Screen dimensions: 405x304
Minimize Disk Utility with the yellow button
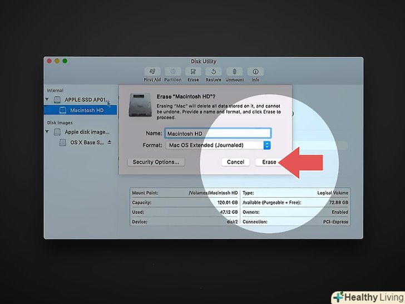(57, 61)
